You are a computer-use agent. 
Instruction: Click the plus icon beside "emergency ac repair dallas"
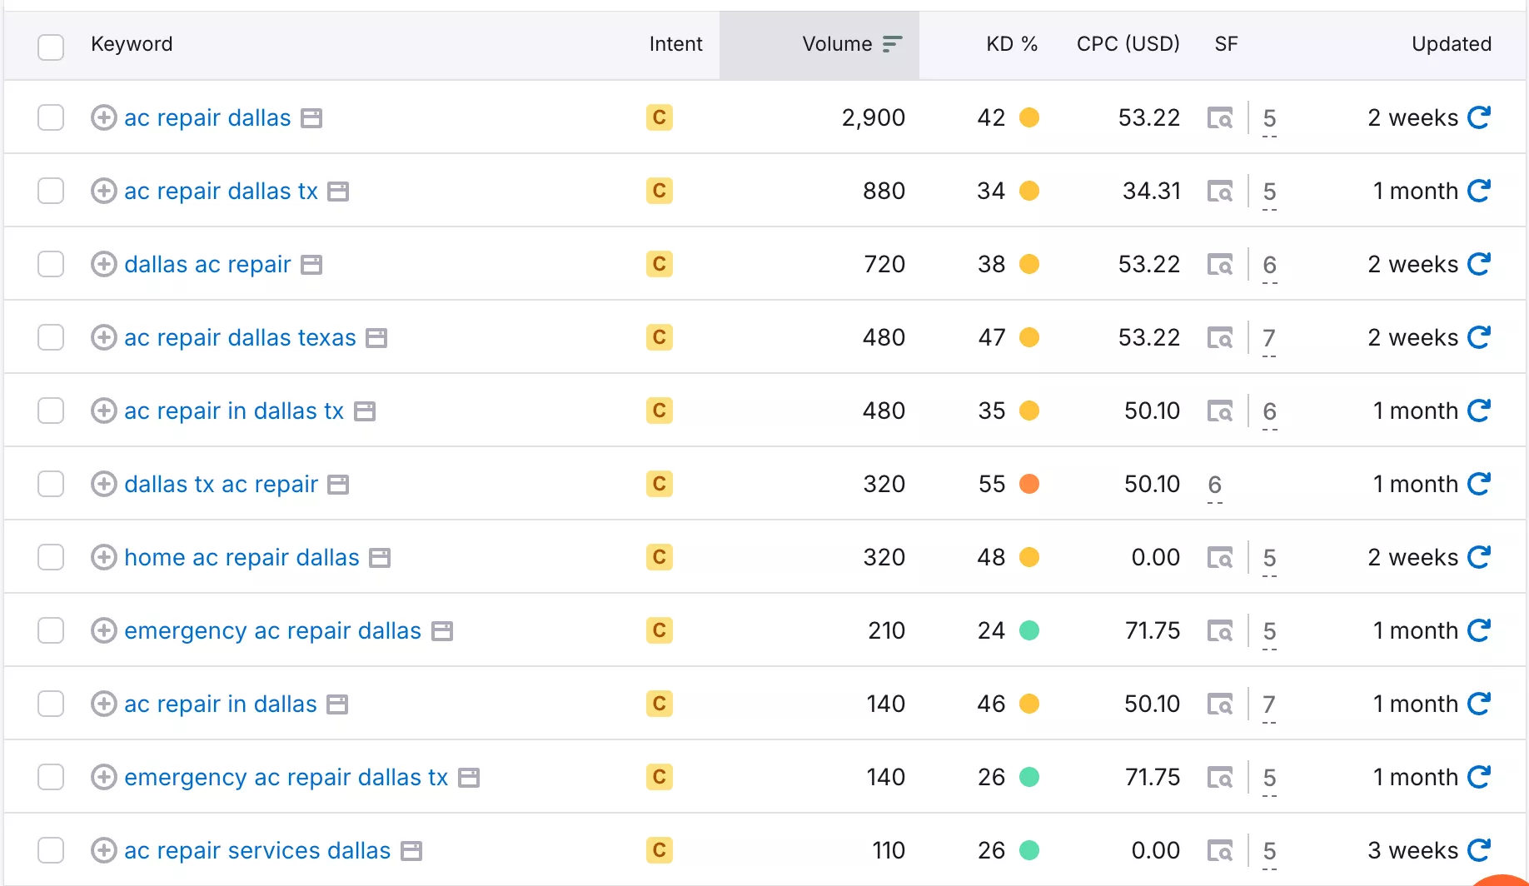[103, 630]
